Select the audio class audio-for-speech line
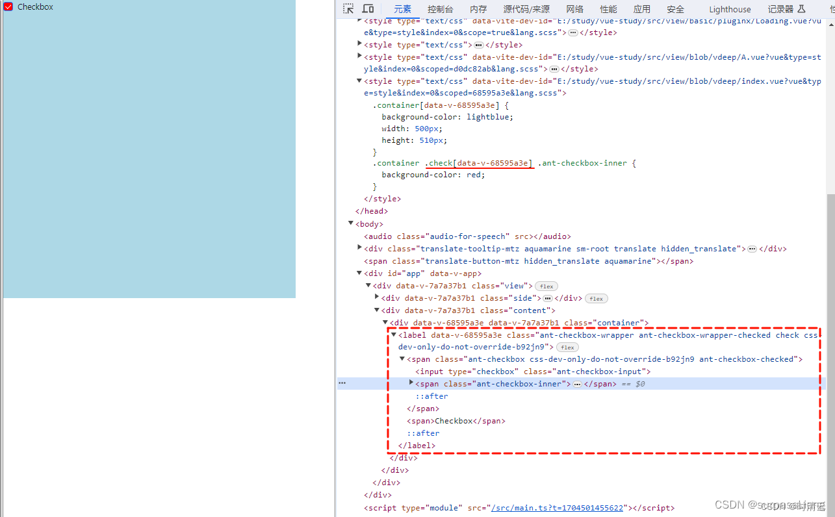Viewport: 835px width, 517px height. coord(467,236)
